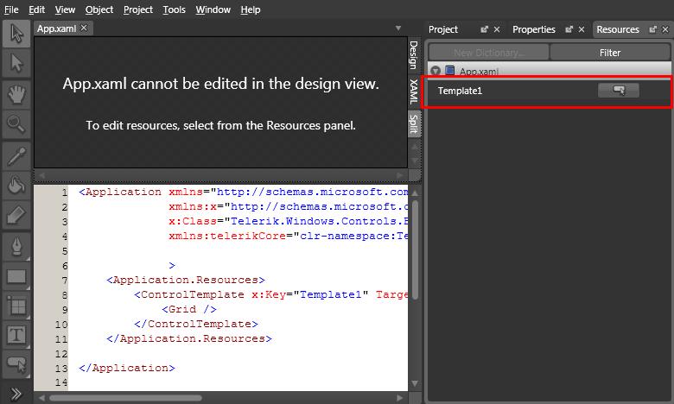
Task: Click the xmlns:telerikCore attribute line
Action: [x=288, y=236]
